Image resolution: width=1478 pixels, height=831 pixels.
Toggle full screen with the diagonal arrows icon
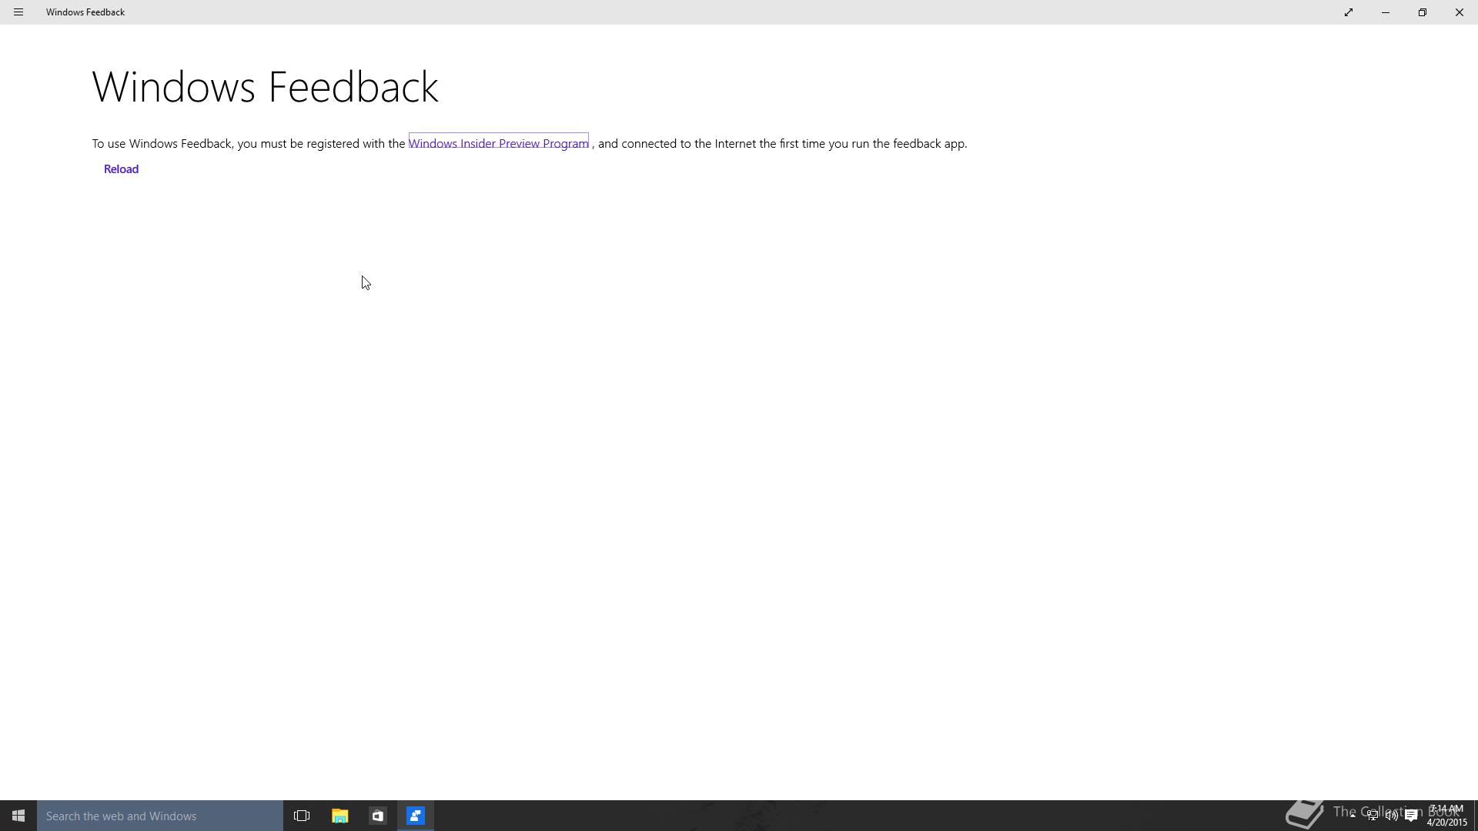pos(1349,12)
